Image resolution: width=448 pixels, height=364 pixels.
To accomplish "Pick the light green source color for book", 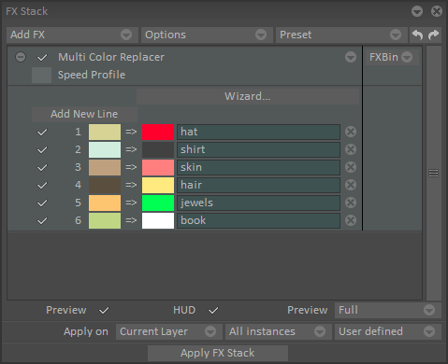I will pyautogui.click(x=105, y=220).
